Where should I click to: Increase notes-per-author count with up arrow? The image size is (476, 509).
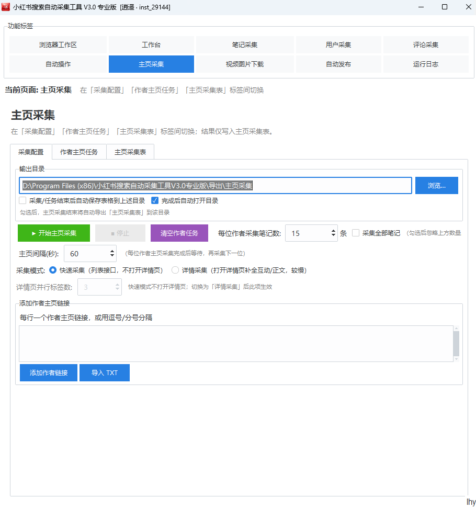point(333,231)
